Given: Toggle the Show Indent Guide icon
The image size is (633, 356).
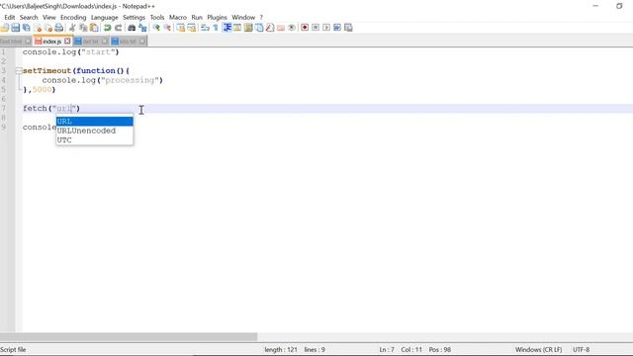Looking at the screenshot, I should pos(226,28).
